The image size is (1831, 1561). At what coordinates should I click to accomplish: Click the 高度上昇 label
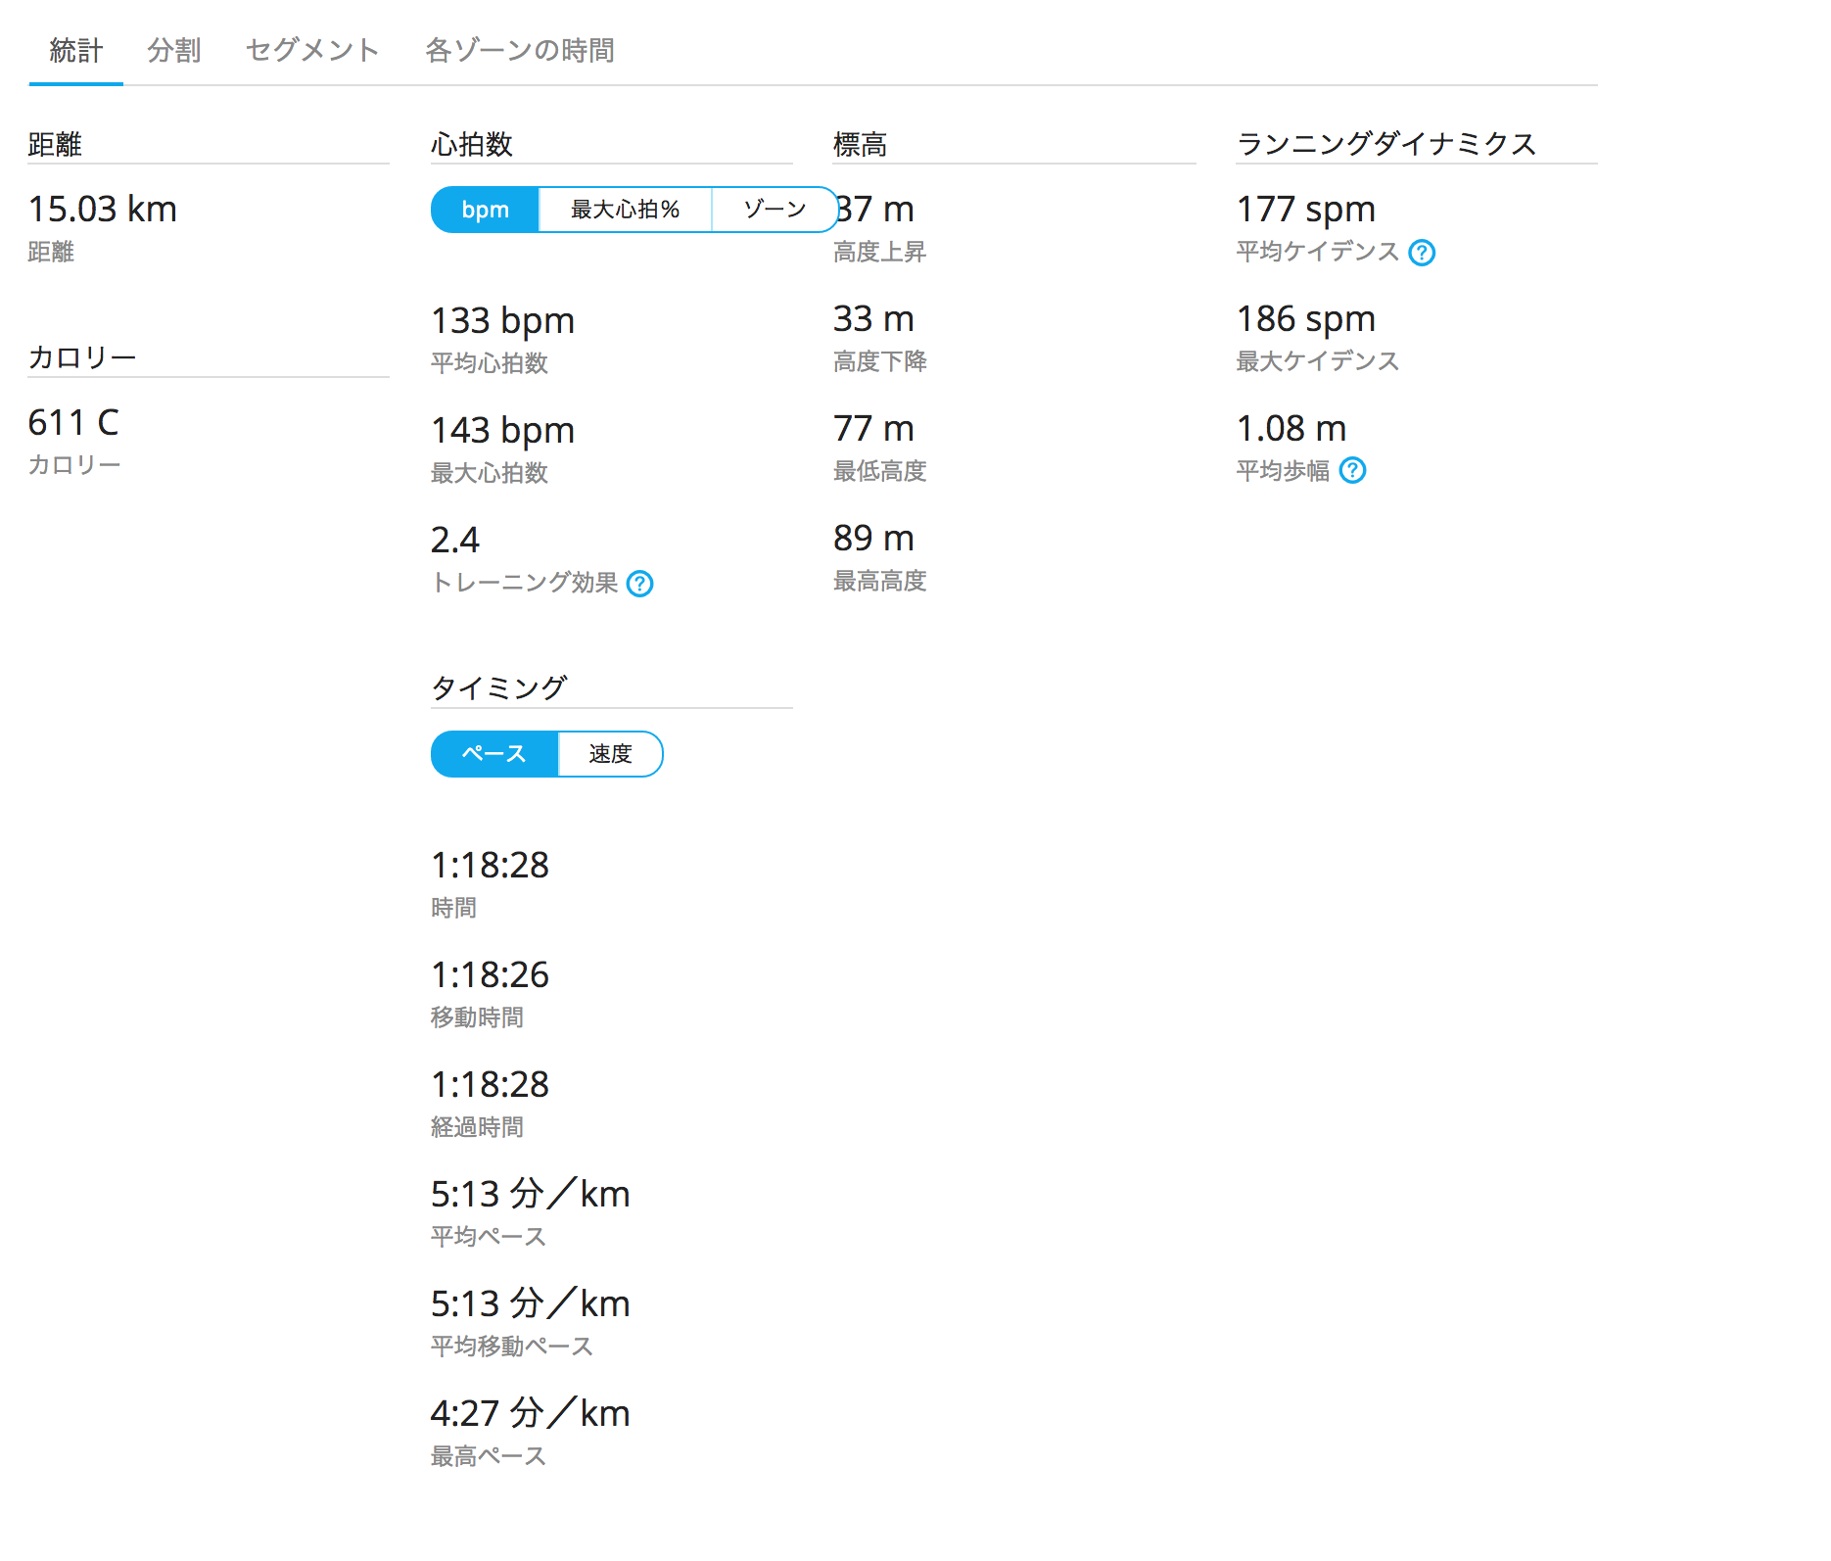(879, 253)
